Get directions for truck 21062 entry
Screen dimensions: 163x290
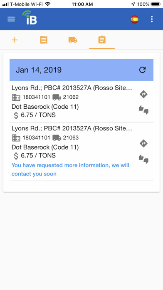pos(143,94)
